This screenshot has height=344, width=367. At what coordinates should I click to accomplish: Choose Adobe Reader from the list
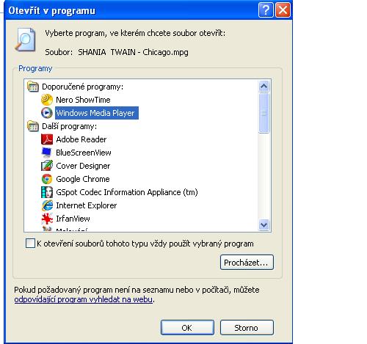pos(81,139)
